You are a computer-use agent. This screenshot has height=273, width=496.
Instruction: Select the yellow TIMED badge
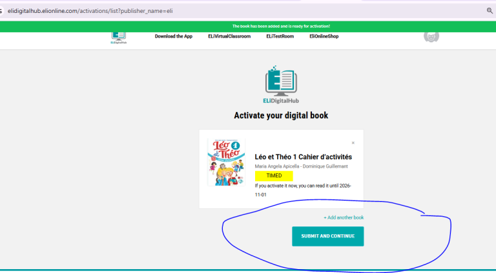[274, 175]
